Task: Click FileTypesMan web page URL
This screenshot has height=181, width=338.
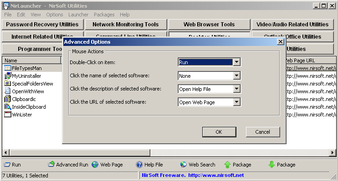Action: click(x=311, y=68)
